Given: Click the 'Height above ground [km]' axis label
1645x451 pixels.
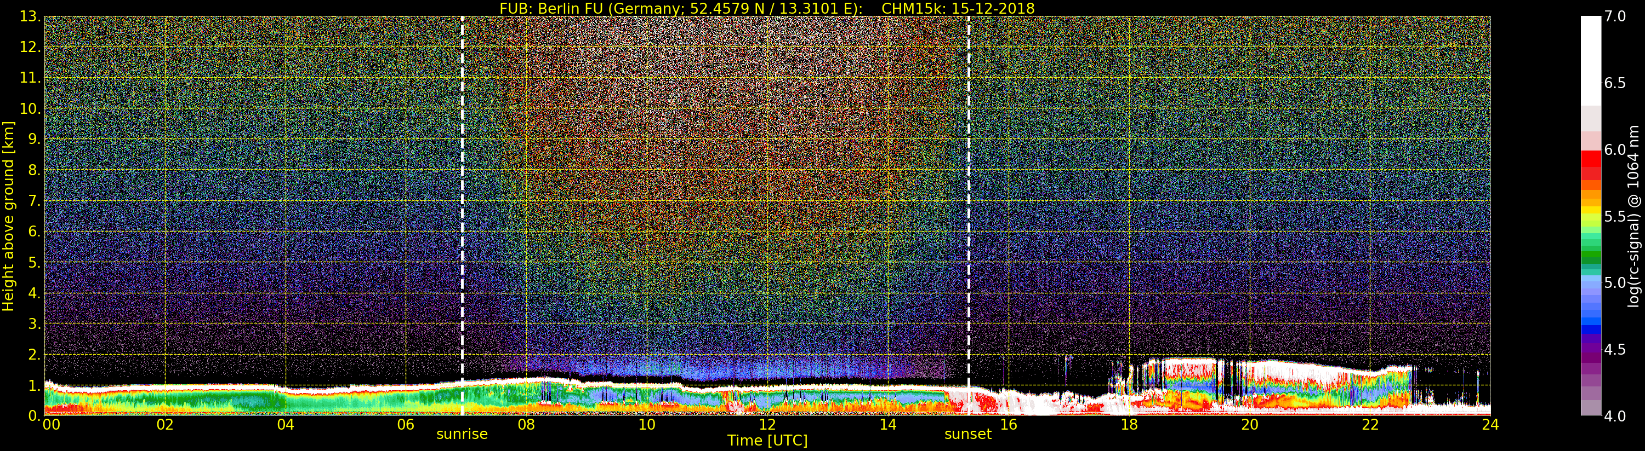Looking at the screenshot, I should pos(8,216).
